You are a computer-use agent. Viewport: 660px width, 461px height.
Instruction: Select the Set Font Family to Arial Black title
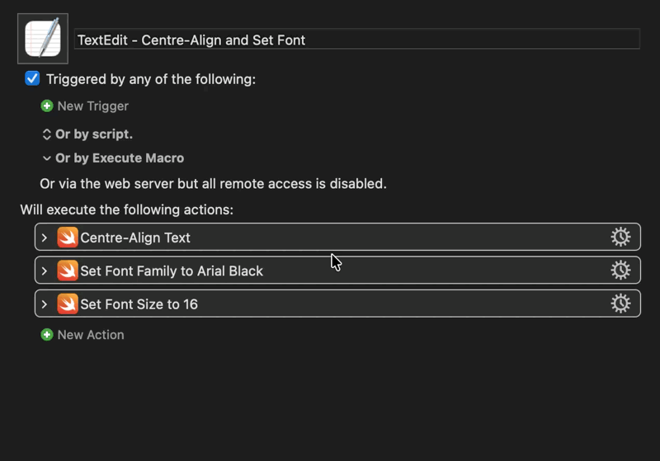tap(172, 270)
